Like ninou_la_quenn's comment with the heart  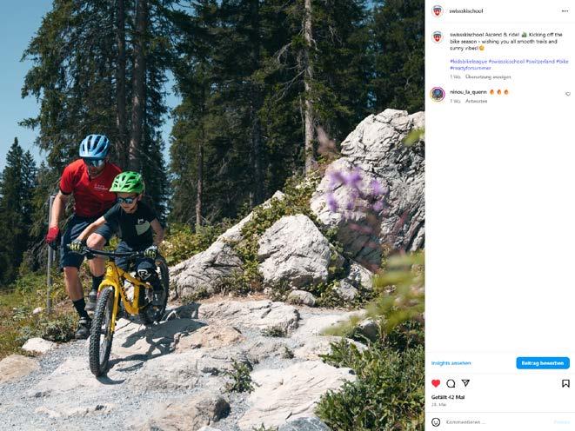click(x=568, y=94)
